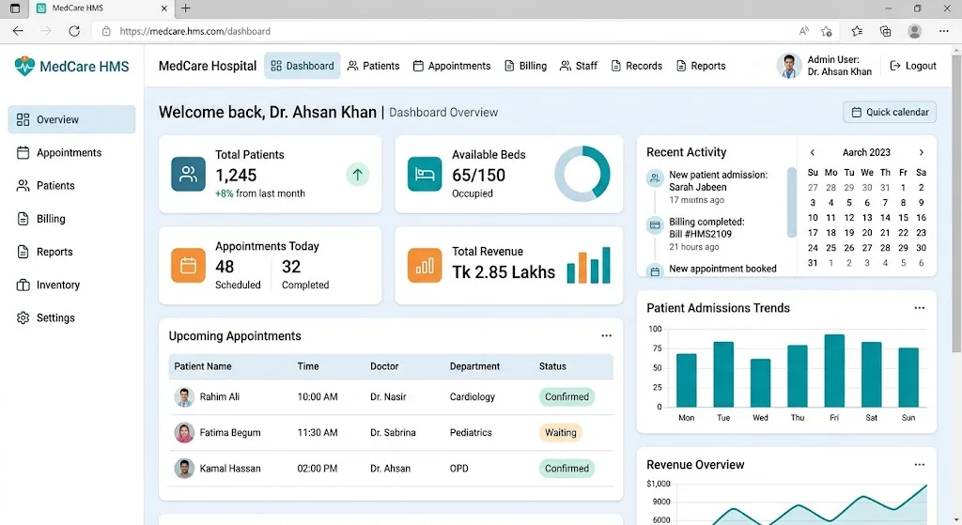Select date 20 in the calendar
The height and width of the screenshot is (525, 962).
point(866,233)
